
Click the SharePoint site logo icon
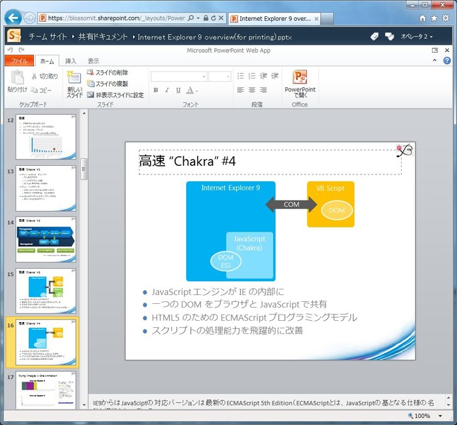click(x=14, y=36)
